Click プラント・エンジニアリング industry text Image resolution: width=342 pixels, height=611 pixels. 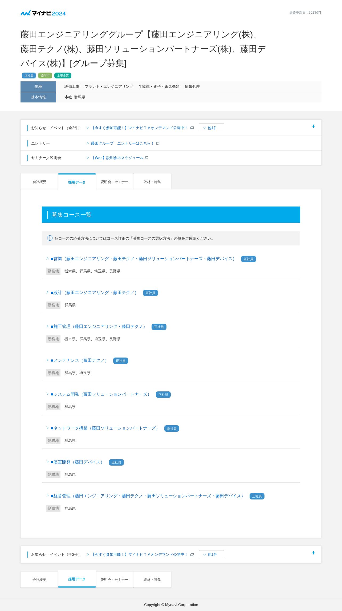(x=109, y=87)
